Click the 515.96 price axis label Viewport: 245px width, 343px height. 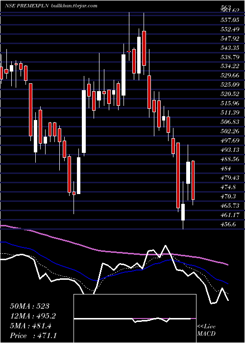229,103
